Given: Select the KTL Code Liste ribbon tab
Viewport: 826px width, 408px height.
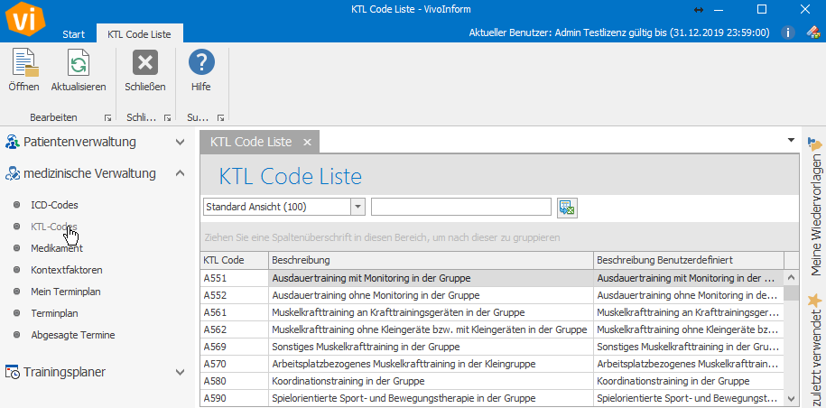Looking at the screenshot, I should pos(140,34).
